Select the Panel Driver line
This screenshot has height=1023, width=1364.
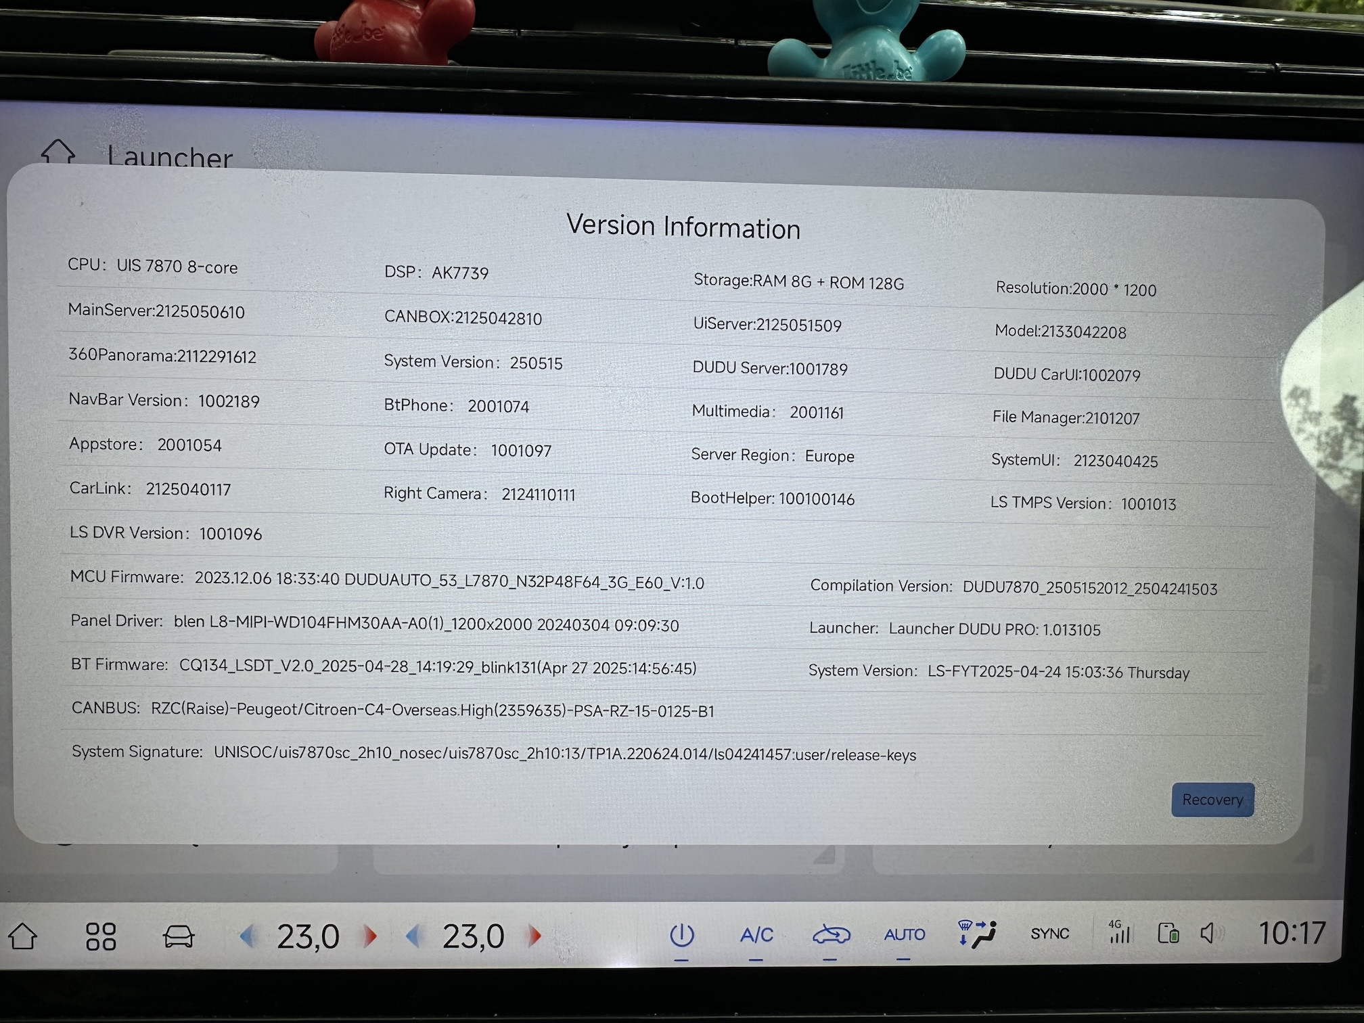375,623
